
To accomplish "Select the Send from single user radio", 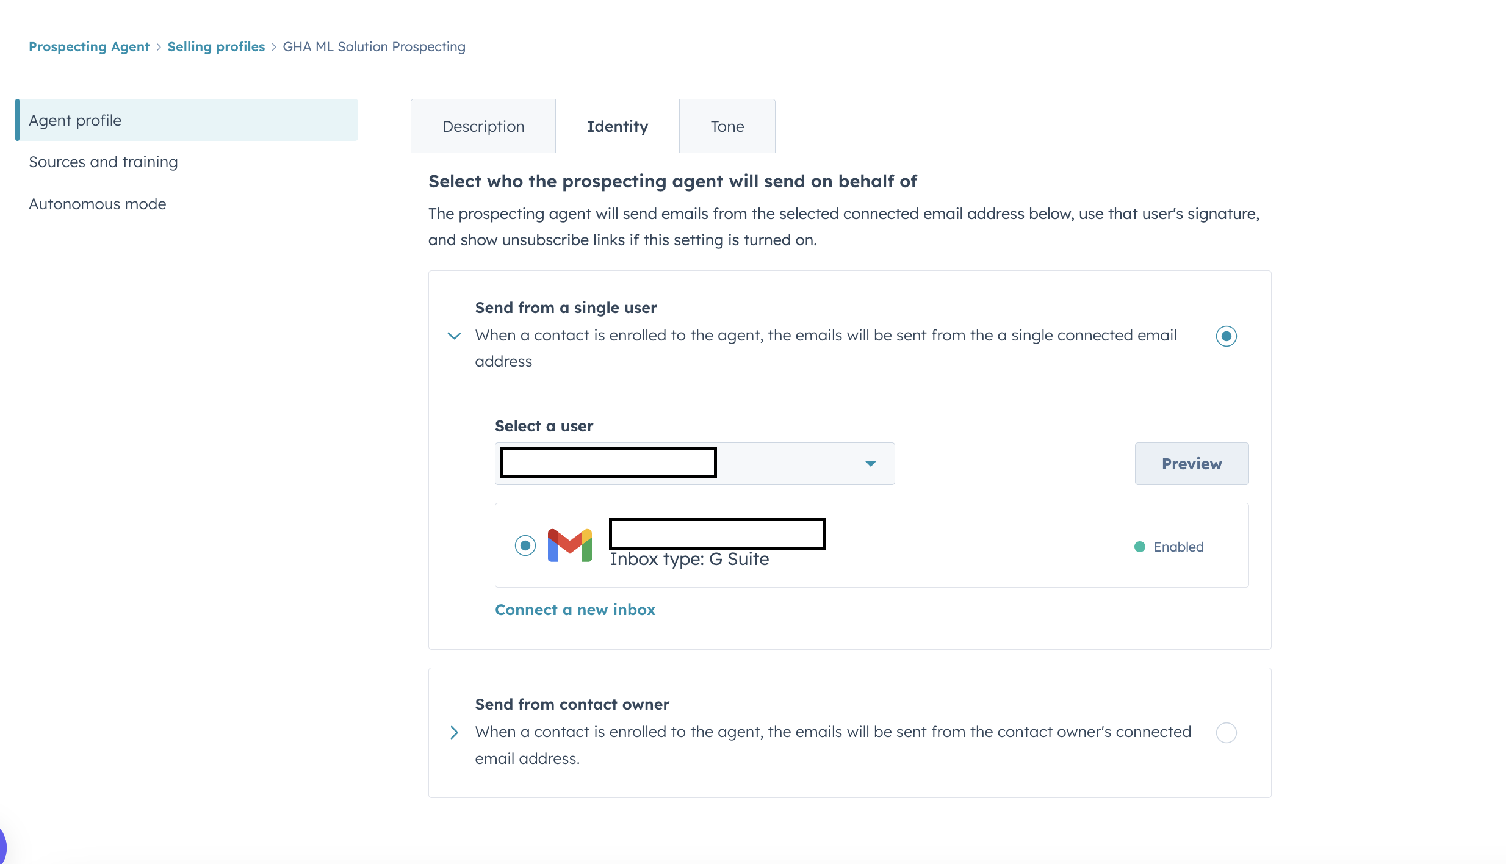I will click(1226, 336).
